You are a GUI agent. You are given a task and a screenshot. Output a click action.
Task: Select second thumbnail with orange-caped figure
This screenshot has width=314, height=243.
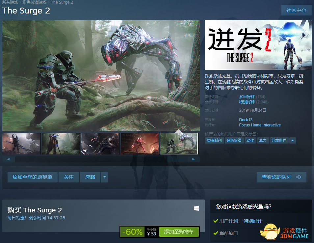point(61,144)
